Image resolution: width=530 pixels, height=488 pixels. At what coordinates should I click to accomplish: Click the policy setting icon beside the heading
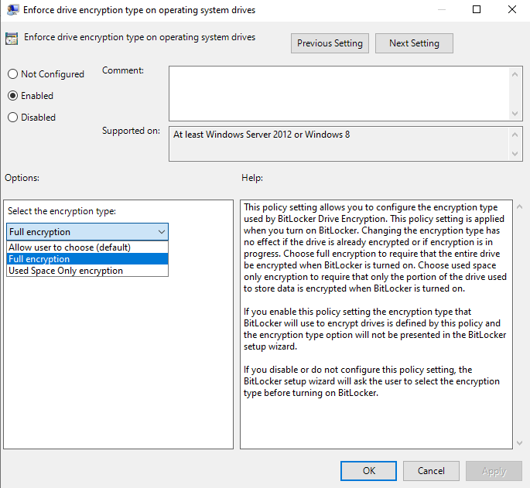click(12, 39)
